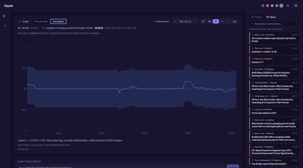Viewport: 303px width, 168px height.
Task: Click the plus icon in left sidebar
Action: point(5,26)
